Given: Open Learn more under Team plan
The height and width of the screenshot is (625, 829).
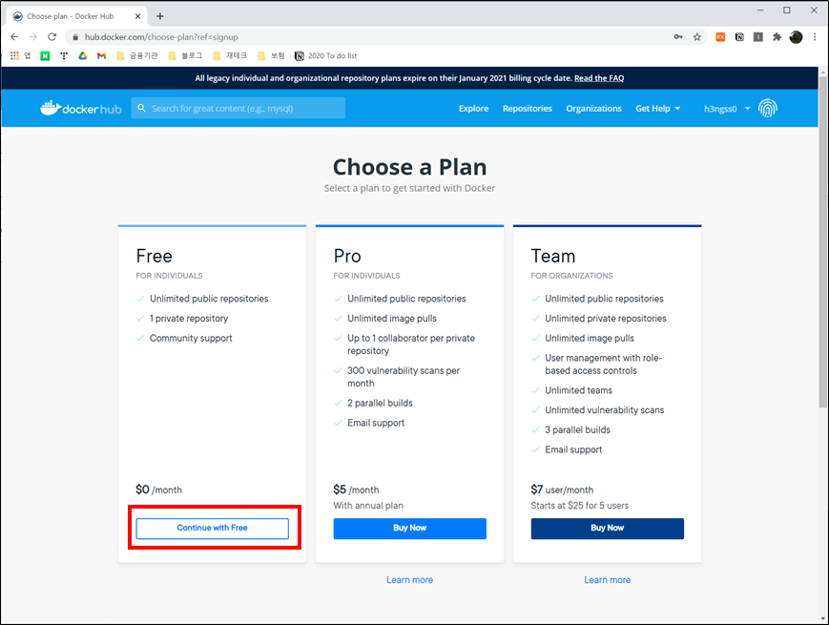Looking at the screenshot, I should tap(608, 580).
